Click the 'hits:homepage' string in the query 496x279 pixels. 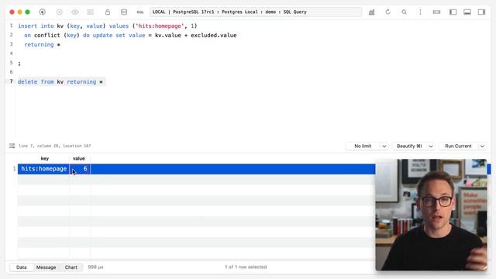160,26
